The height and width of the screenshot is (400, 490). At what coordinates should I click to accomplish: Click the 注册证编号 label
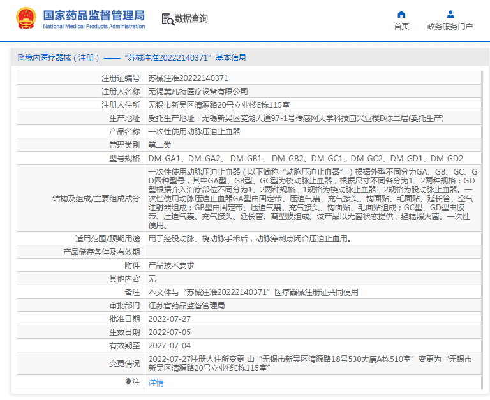coord(121,78)
